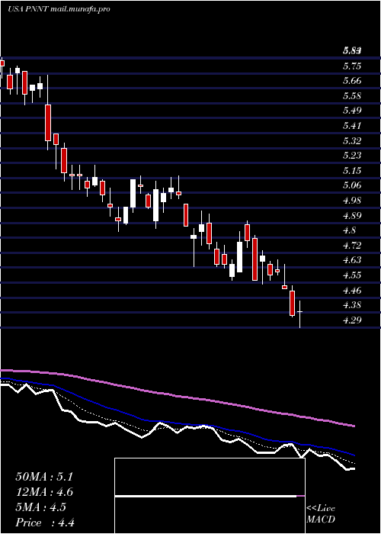Click the <<Live MACD label
The height and width of the screenshot is (534, 381).
point(321,514)
